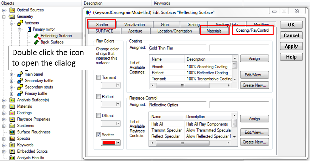Click the red Scatter color swatch
310x161 pixels.
click(108, 143)
